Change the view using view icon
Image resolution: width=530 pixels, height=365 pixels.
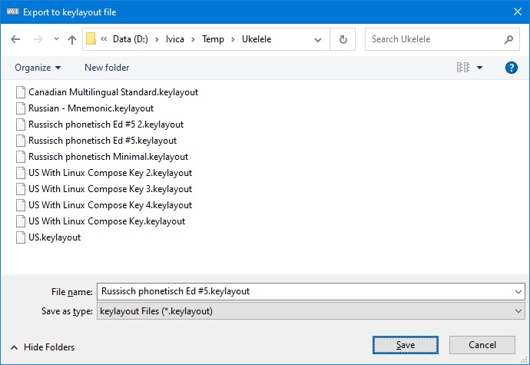463,68
